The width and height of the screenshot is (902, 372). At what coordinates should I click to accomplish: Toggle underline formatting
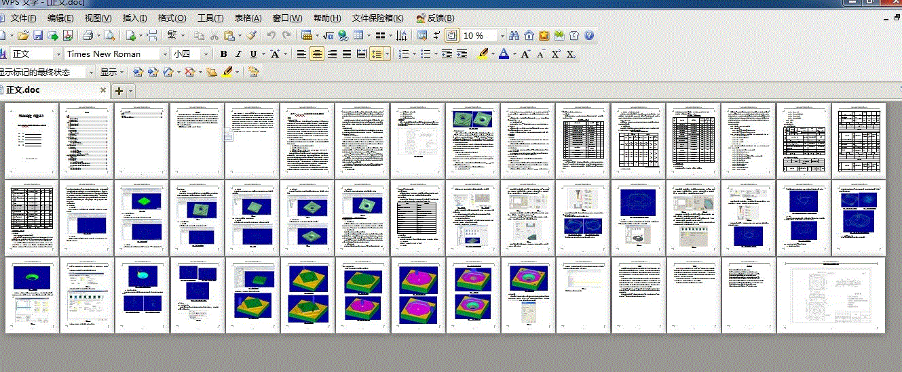253,54
